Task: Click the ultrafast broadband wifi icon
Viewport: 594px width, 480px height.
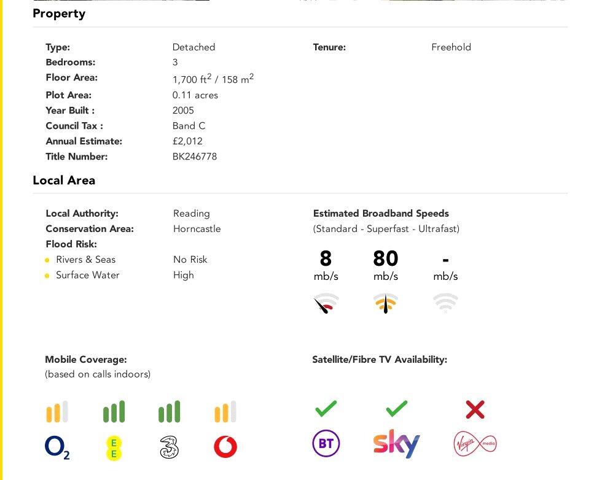Action: (x=445, y=303)
